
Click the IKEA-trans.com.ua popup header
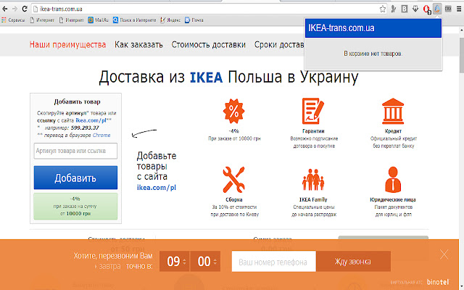coord(373,28)
